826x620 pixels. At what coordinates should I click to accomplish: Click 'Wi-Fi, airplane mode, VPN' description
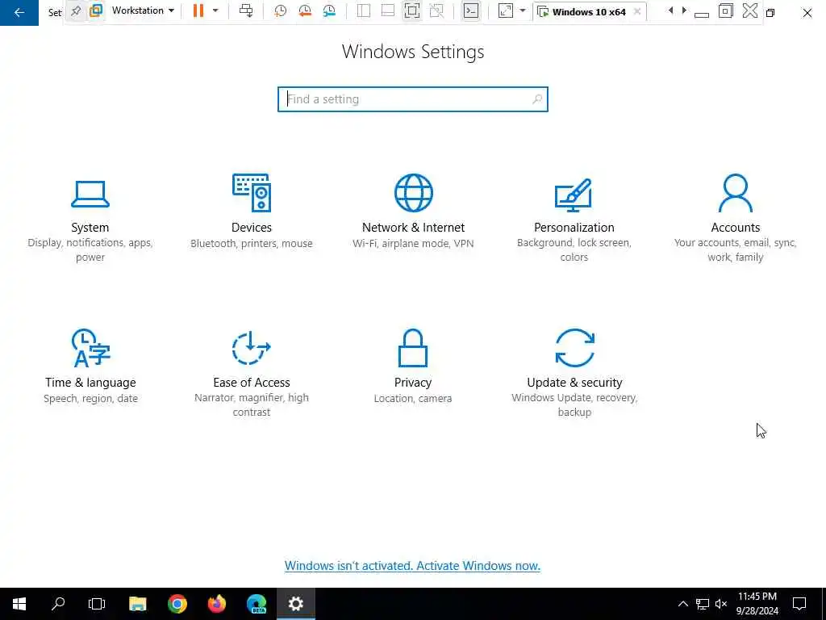tap(413, 244)
